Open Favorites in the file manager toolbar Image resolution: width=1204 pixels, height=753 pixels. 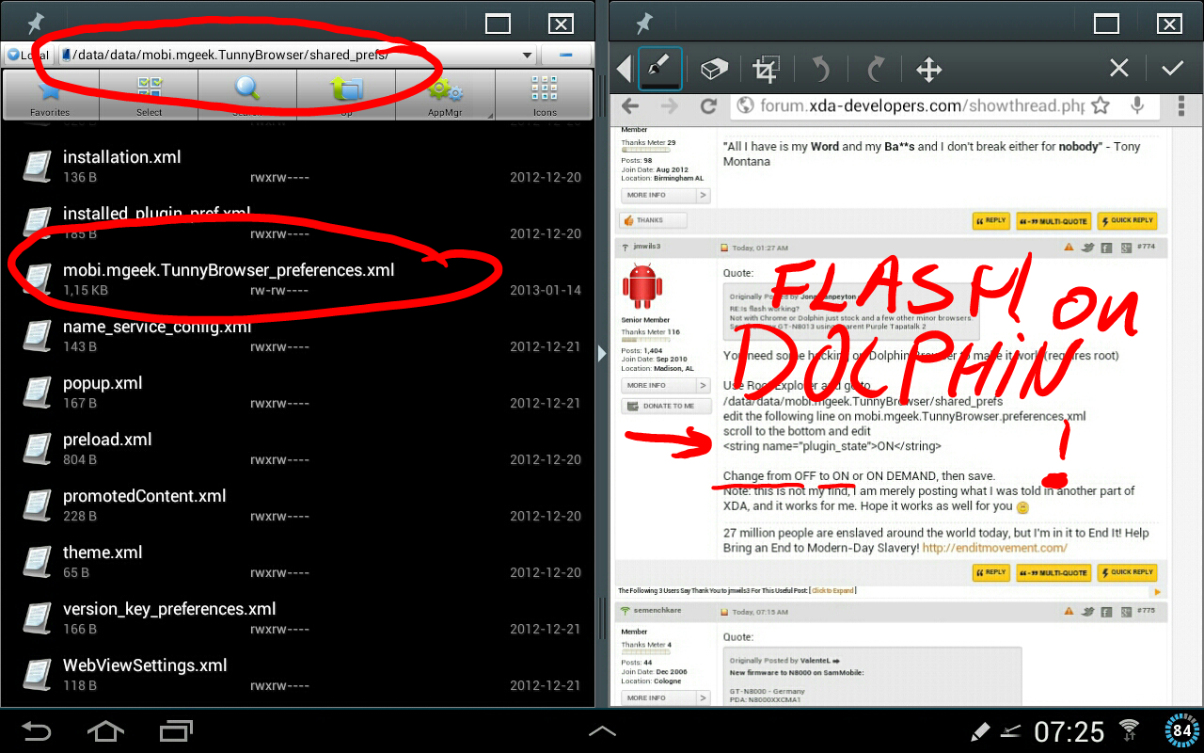(50, 95)
